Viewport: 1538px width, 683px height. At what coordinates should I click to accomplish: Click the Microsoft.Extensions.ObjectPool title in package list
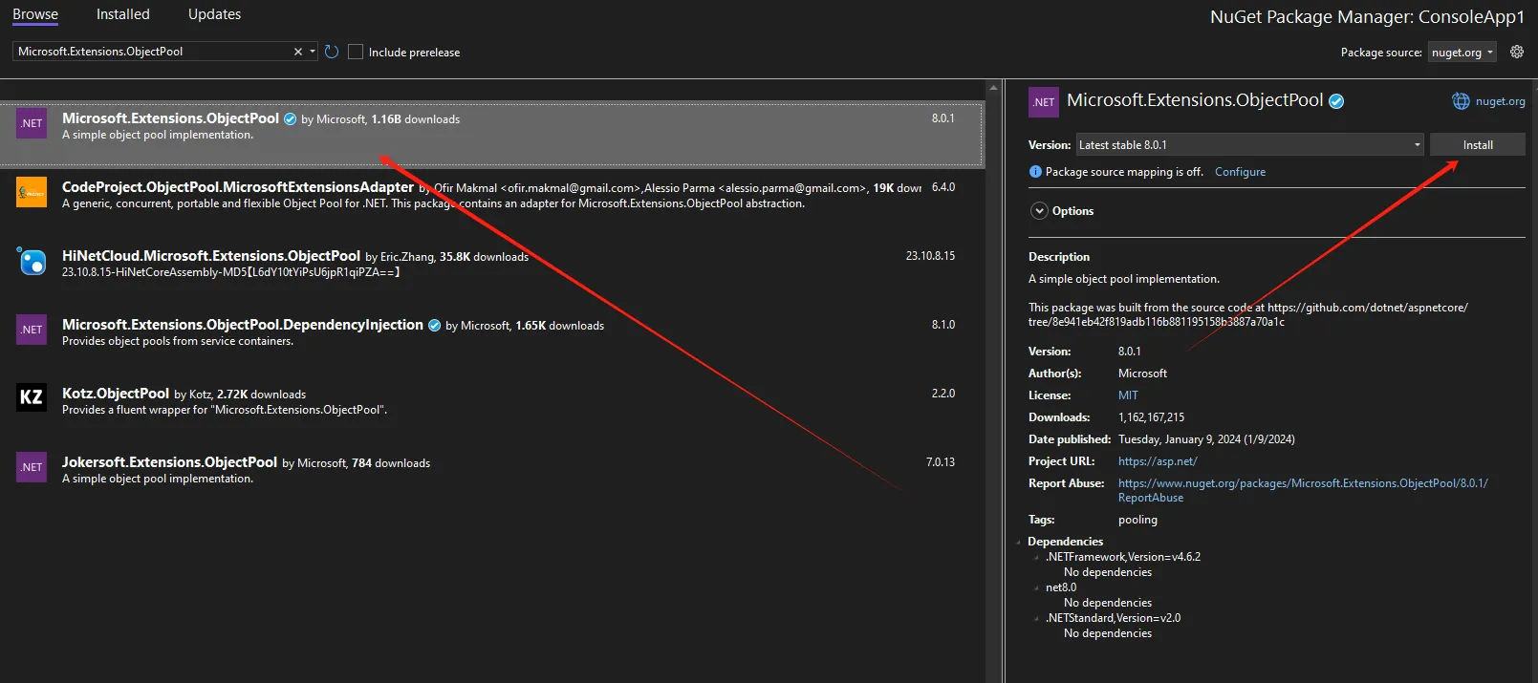tap(170, 118)
